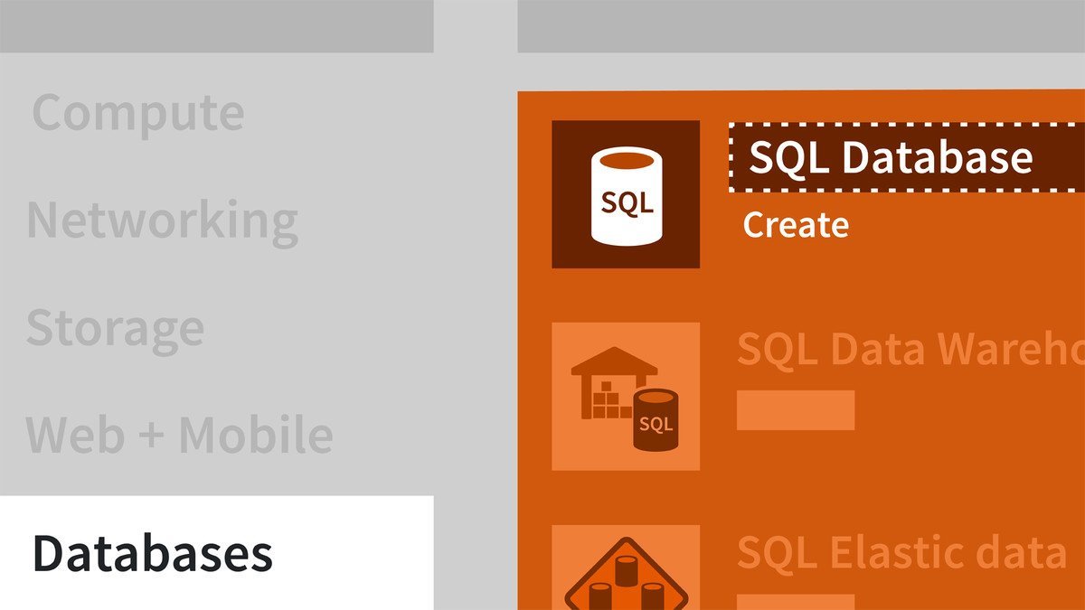Select Storage in the sidebar

tap(115, 327)
